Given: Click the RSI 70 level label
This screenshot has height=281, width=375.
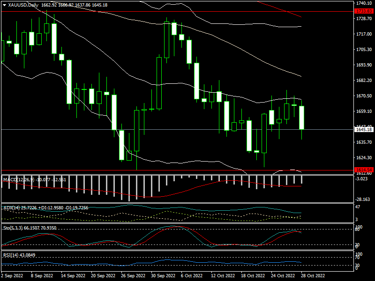Looking at the screenshot, I should (358, 258).
